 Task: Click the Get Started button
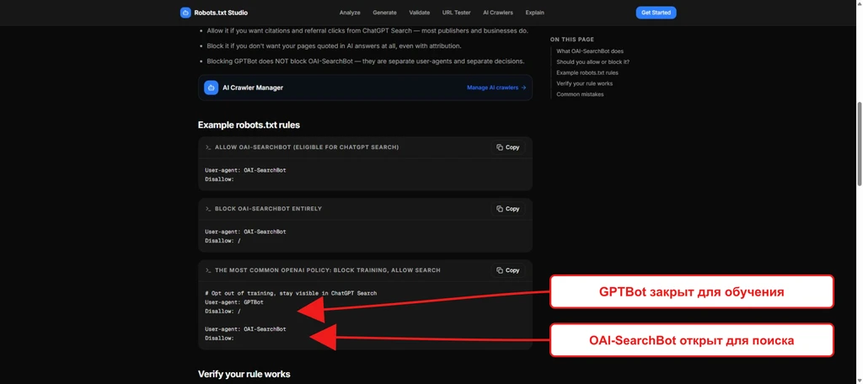coord(656,13)
